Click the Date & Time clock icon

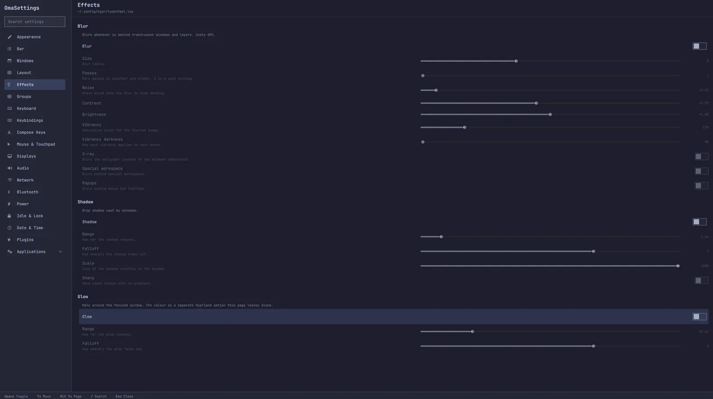click(9, 228)
